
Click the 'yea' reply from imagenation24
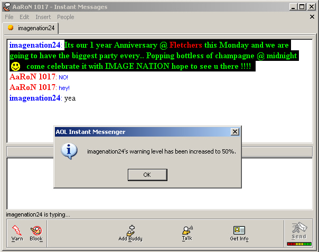coord(70,98)
